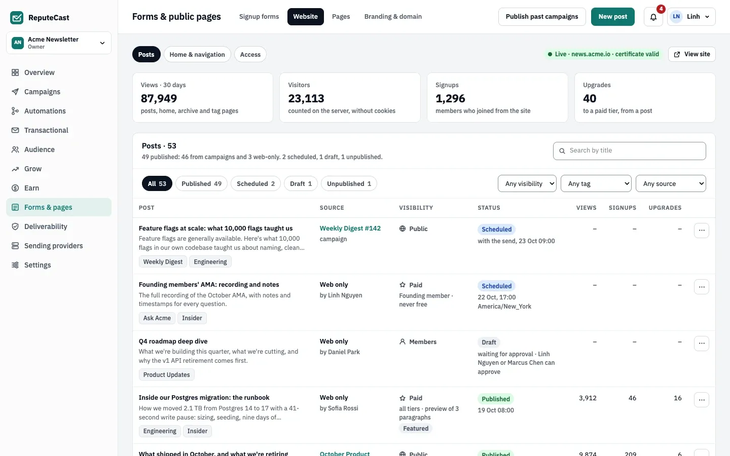Select the All 53 filter chip
This screenshot has height=456, width=730.
157,184
